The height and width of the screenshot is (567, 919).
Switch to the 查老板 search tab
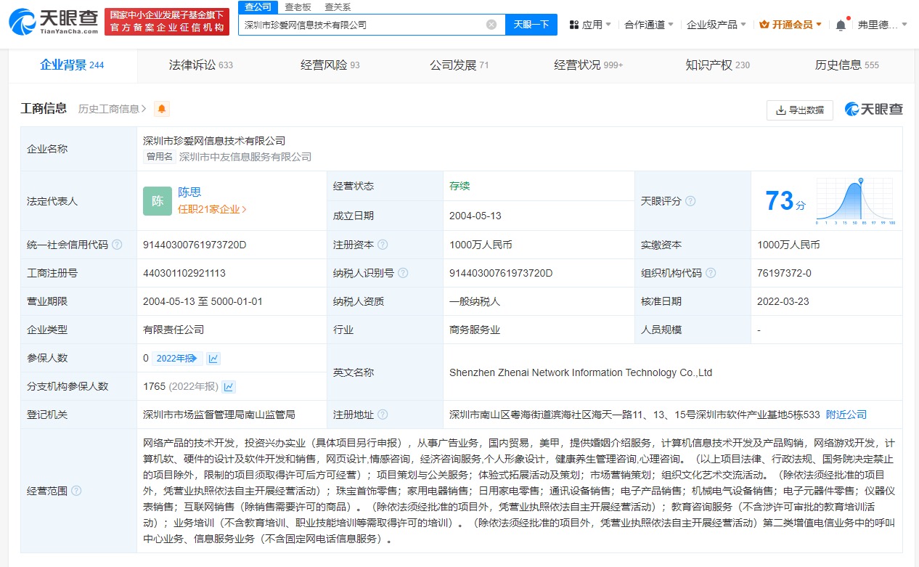[x=298, y=7]
